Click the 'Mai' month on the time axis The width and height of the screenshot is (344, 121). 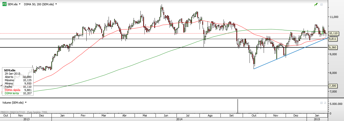click(x=145, y=115)
